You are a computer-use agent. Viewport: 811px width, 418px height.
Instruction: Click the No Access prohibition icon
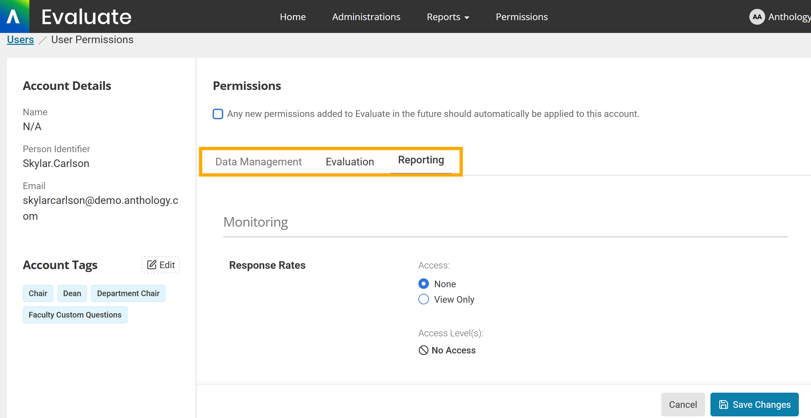[423, 350]
